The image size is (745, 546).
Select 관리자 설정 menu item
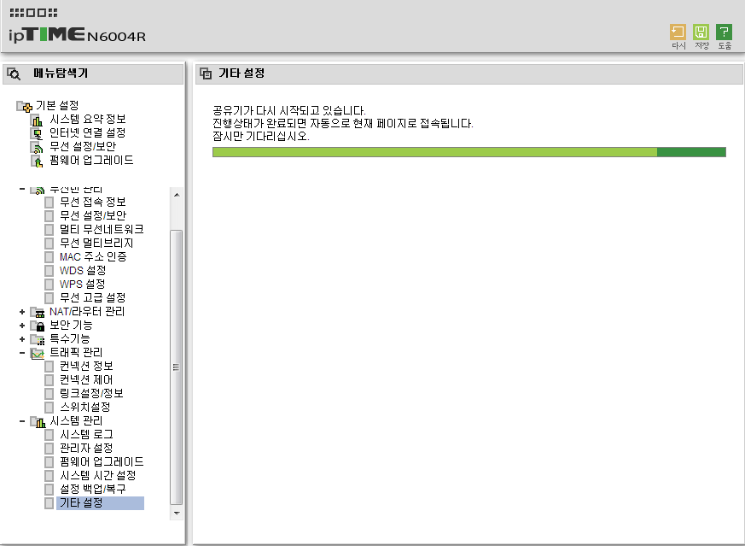coord(86,448)
